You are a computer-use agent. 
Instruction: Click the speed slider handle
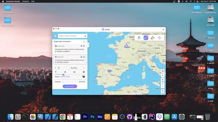point(63,75)
